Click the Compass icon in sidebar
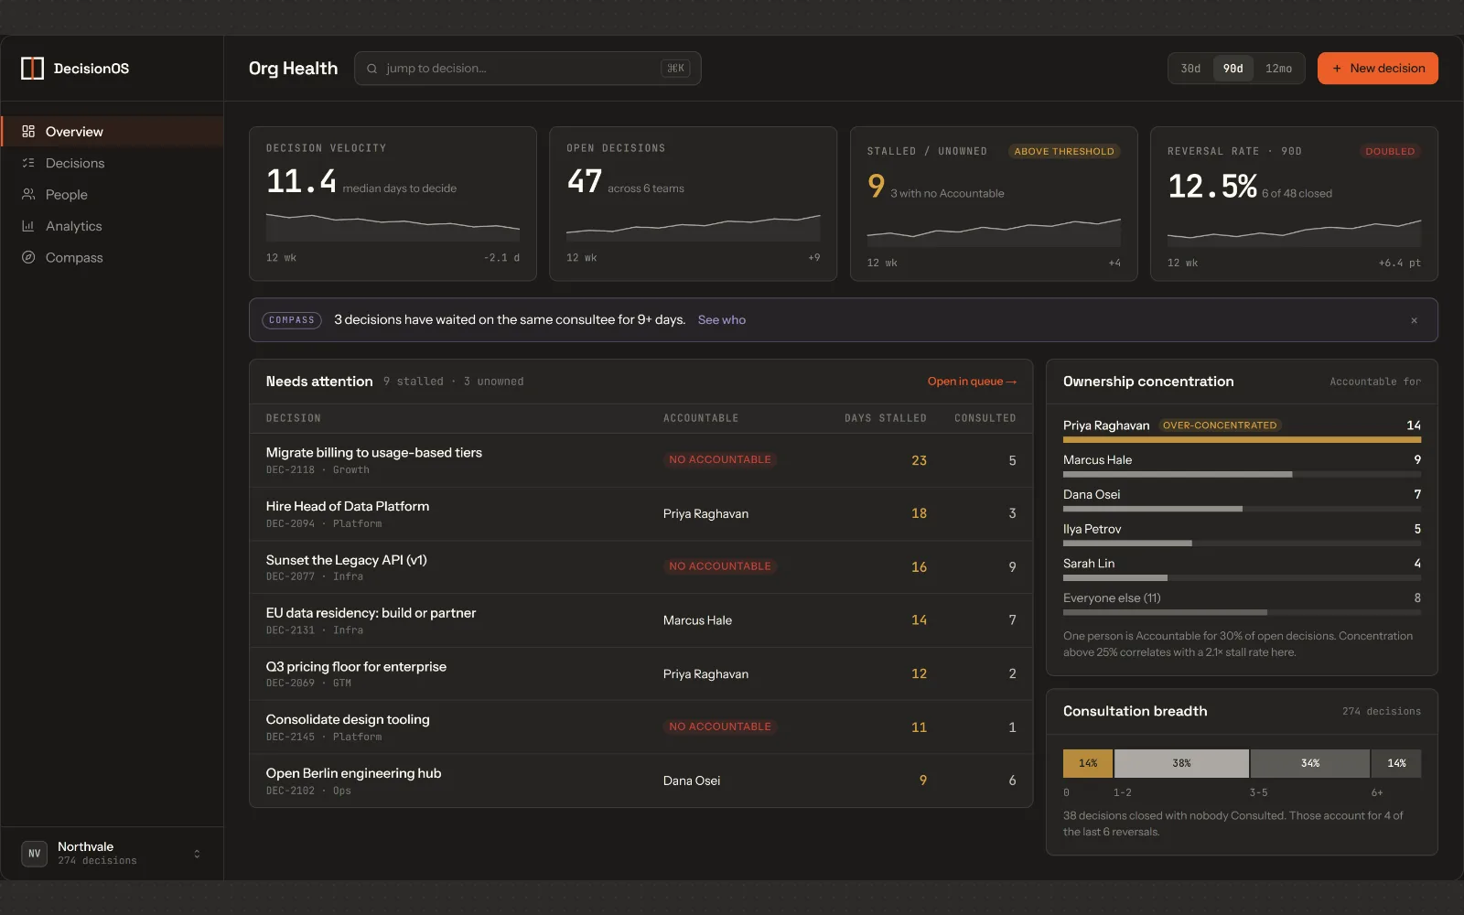This screenshot has width=1464, height=915. 28,258
